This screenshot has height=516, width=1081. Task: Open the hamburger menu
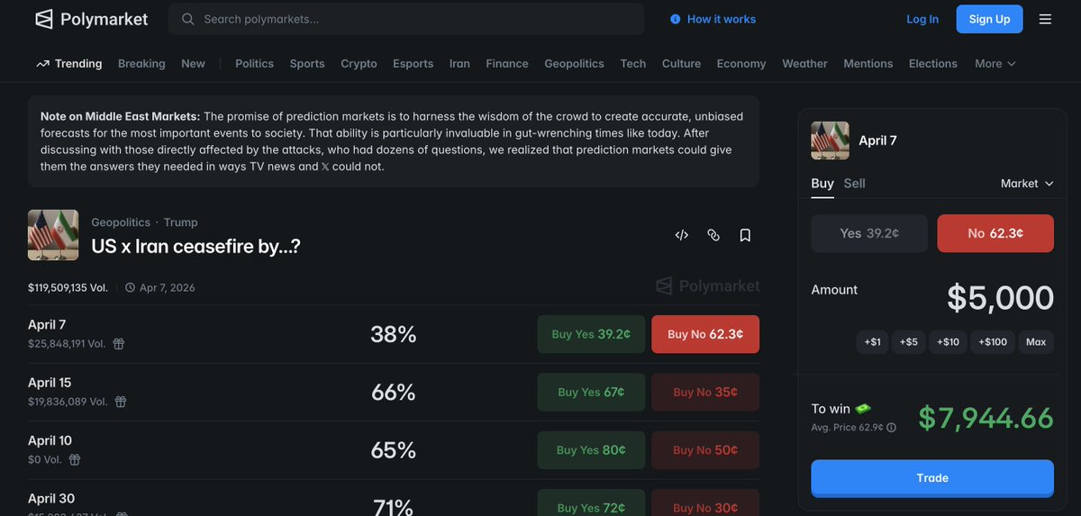pos(1045,19)
